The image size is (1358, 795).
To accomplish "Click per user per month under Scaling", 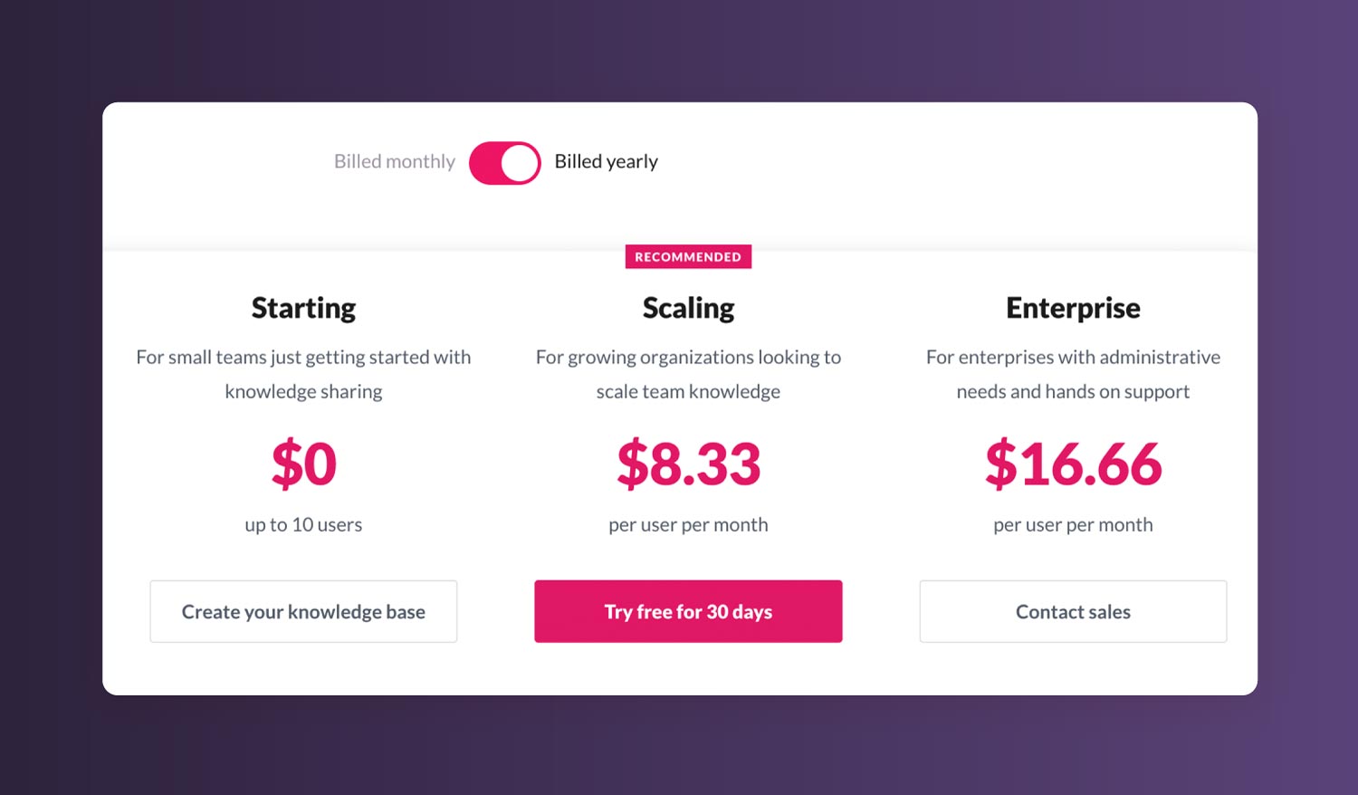I will [x=688, y=524].
